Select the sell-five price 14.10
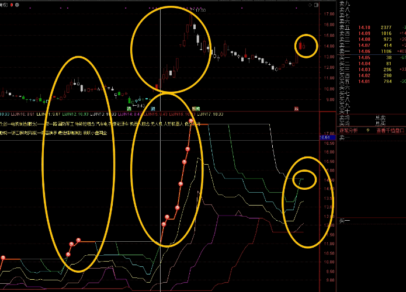Viewport: 406px width, 292px height. tap(365, 27)
